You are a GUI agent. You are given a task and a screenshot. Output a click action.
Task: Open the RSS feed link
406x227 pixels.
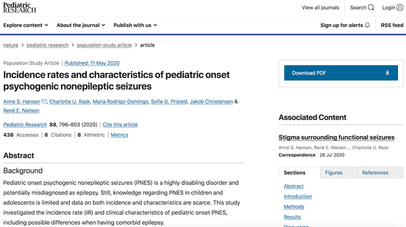click(x=392, y=25)
